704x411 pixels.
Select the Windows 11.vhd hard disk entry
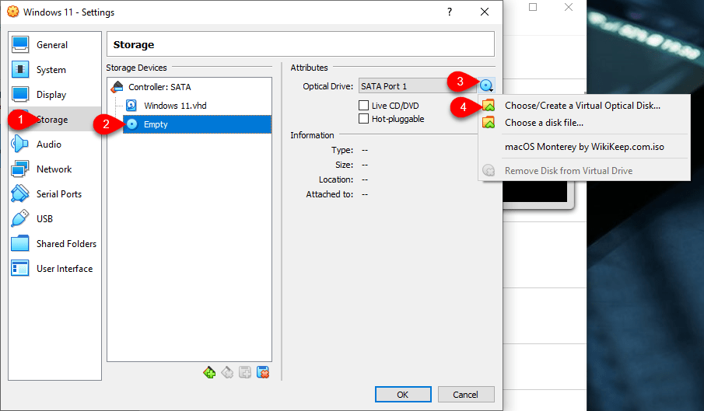pos(197,106)
